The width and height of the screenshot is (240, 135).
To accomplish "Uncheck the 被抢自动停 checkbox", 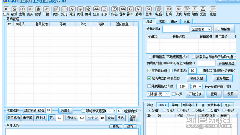I will tap(149, 71).
